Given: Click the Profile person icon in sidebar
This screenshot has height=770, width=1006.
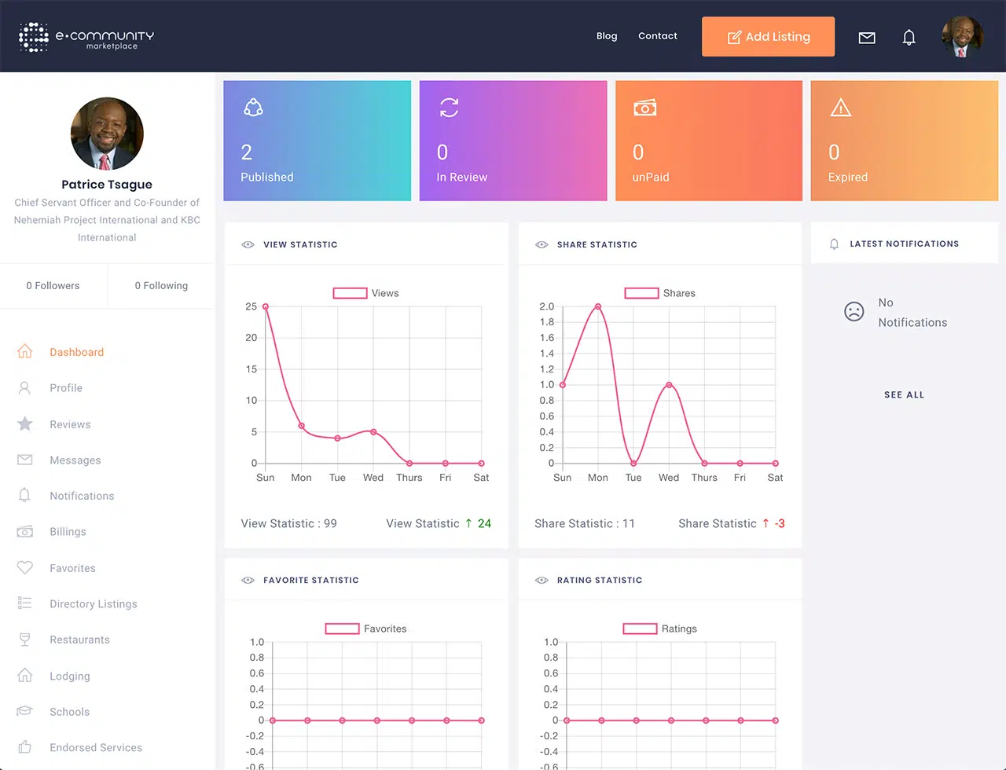Looking at the screenshot, I should [x=25, y=387].
